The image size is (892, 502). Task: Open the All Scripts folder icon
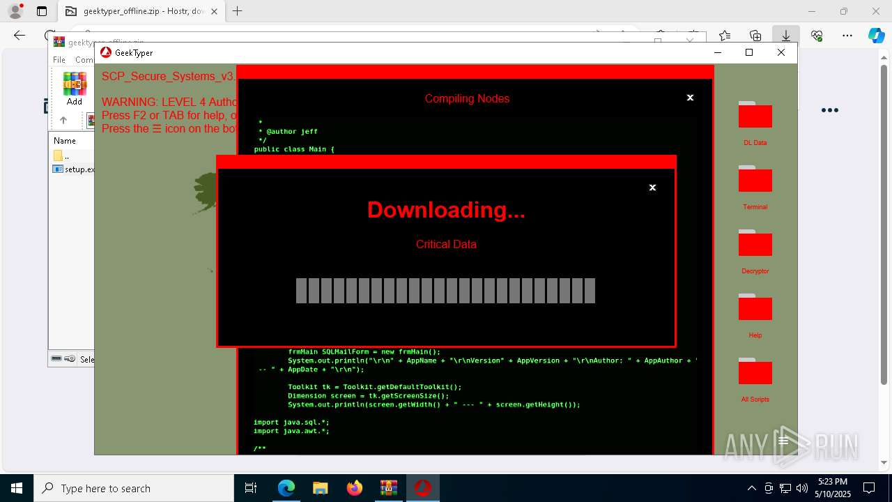point(755,372)
